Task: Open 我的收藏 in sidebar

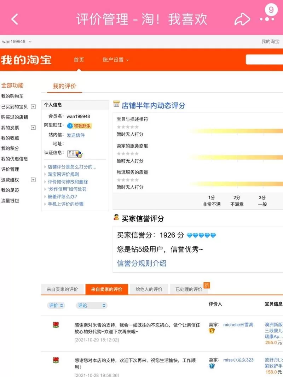Action: (x=10, y=138)
